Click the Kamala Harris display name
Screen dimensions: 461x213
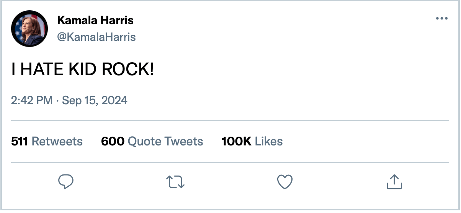click(x=95, y=20)
